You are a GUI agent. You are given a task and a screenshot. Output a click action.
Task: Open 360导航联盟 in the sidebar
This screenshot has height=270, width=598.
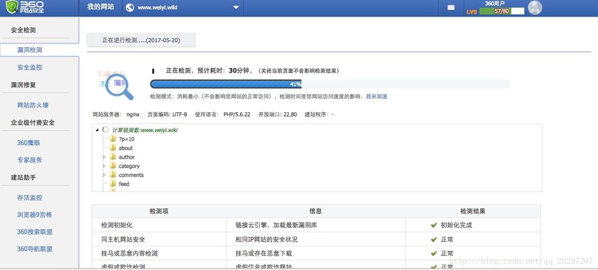(x=35, y=249)
